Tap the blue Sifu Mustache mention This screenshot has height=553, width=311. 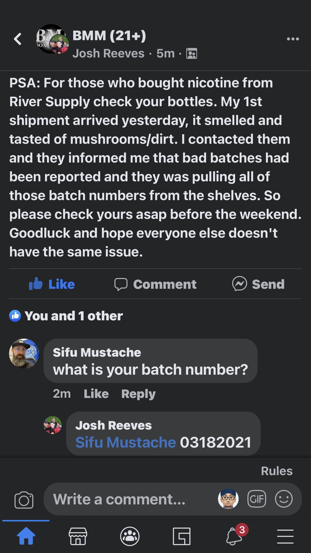(x=126, y=442)
